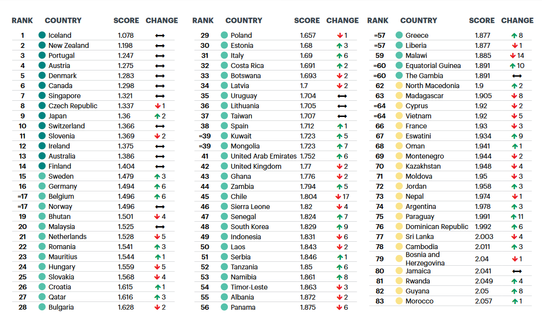Click the green up arrow for Paraguay
Screen dimensions: 542x323
pyautogui.click(x=513, y=216)
